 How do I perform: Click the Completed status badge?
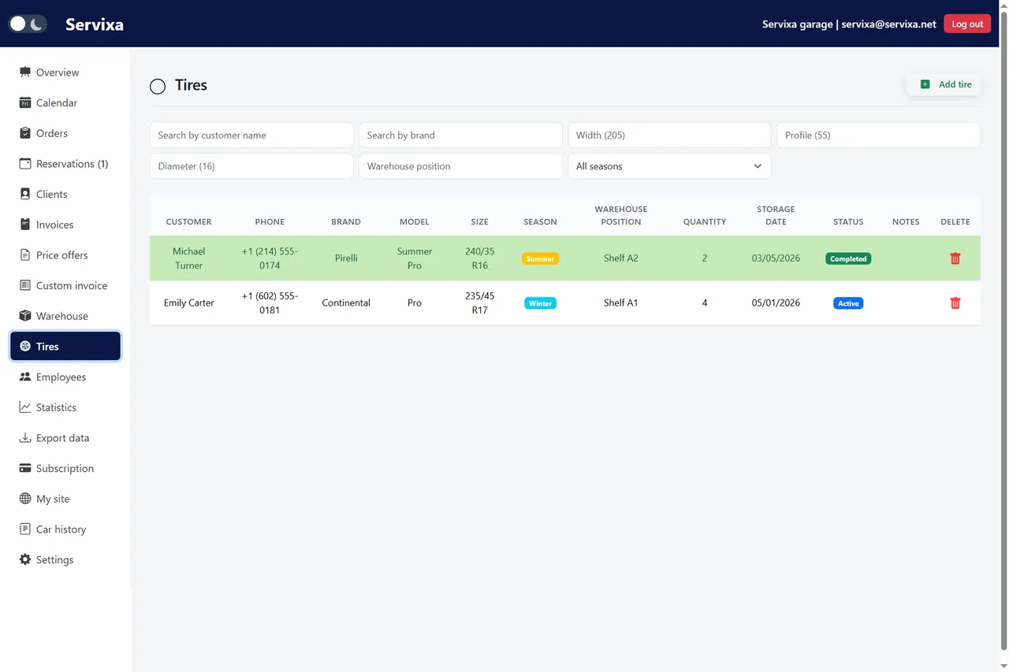click(848, 258)
